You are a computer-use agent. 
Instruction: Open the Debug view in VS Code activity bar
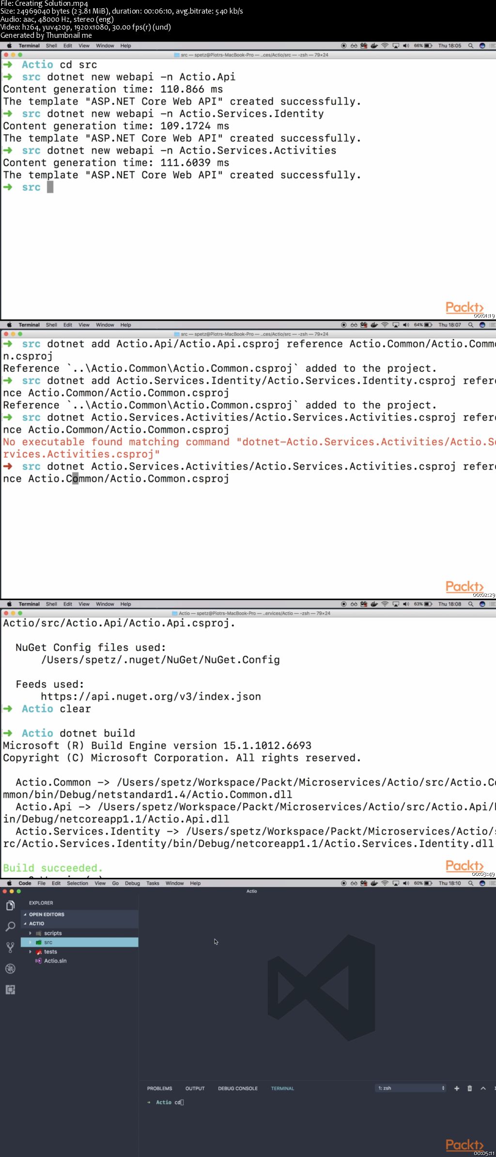click(10, 968)
